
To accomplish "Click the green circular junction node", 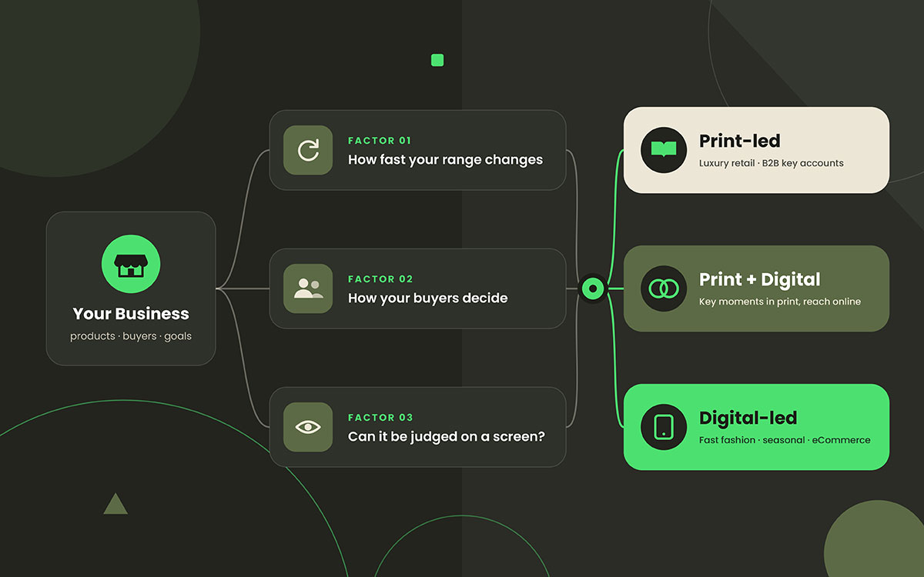I will point(593,288).
